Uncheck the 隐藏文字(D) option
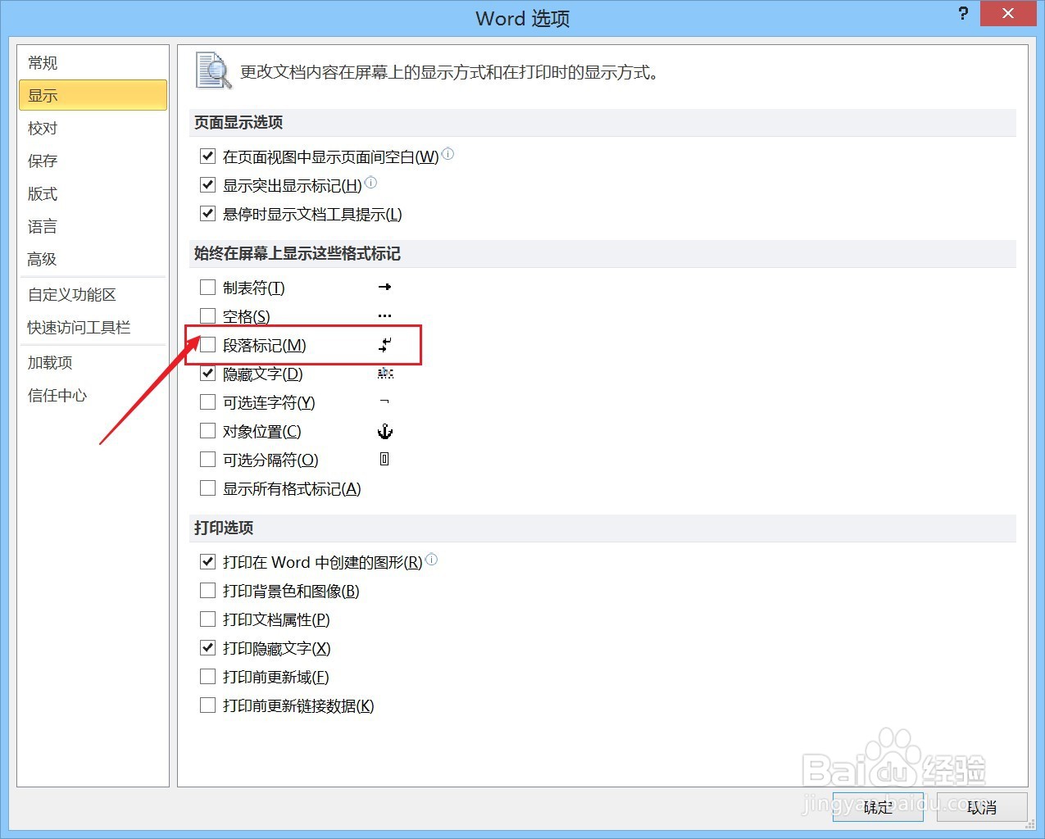Image resolution: width=1045 pixels, height=839 pixels. pyautogui.click(x=207, y=373)
